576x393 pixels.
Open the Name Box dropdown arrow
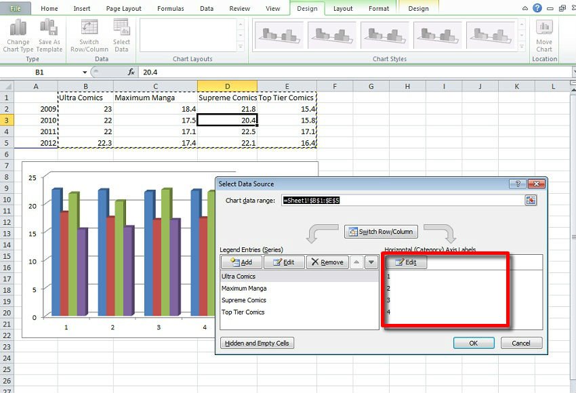click(85, 72)
